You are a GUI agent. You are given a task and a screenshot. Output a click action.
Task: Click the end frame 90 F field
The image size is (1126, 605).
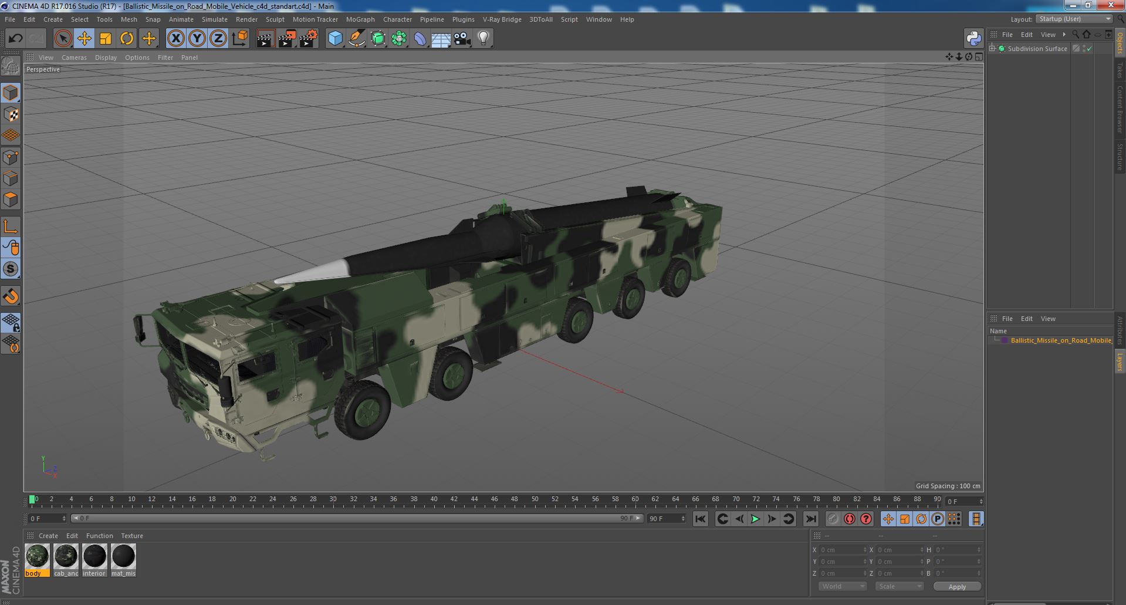pos(666,519)
